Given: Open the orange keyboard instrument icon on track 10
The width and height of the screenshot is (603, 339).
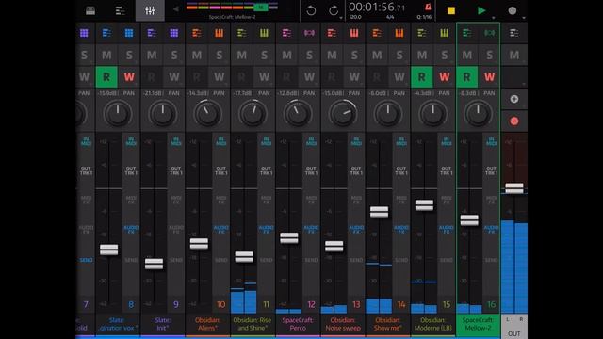Looking at the screenshot, I should [220, 33].
